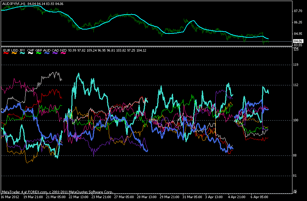Click the 83.55 price axis label

click(298, 45)
